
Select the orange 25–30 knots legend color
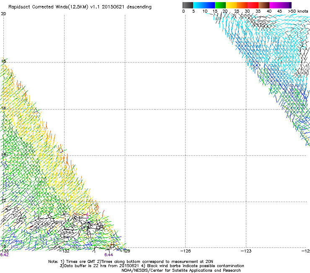click(x=242, y=5)
